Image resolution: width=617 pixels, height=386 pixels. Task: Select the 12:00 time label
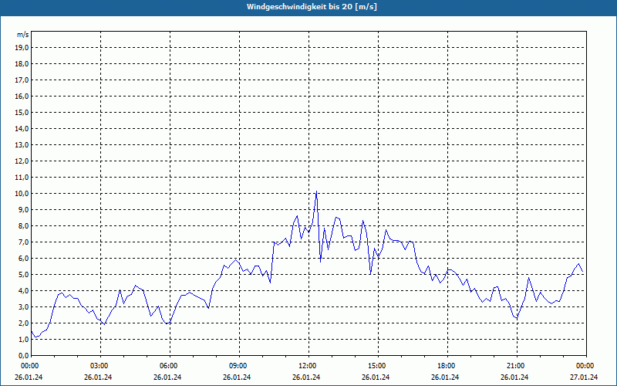pos(308,366)
